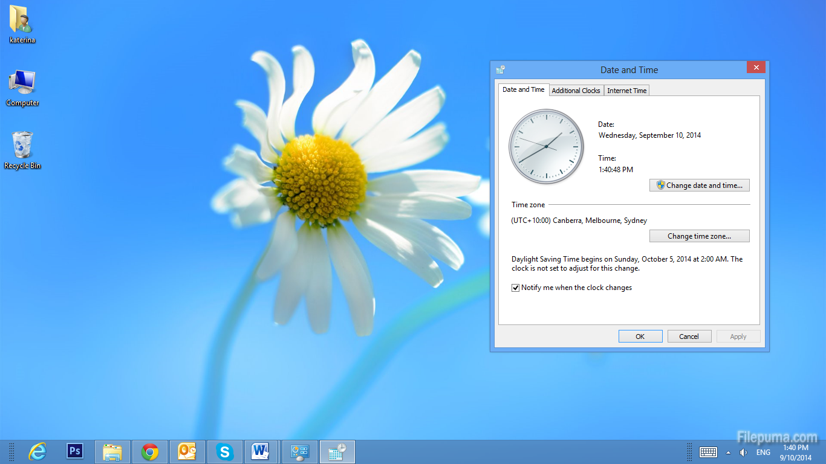The image size is (826, 464).
Task: Click the Change time zone button
Action: pos(699,236)
